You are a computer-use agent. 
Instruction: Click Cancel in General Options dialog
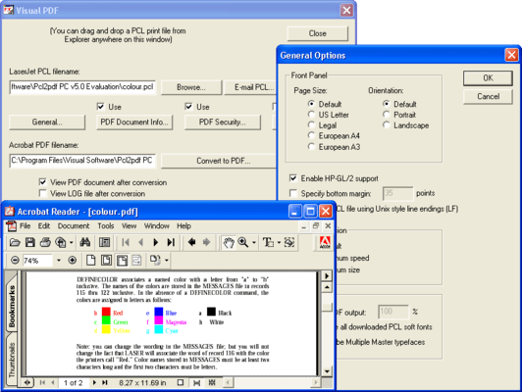488,96
